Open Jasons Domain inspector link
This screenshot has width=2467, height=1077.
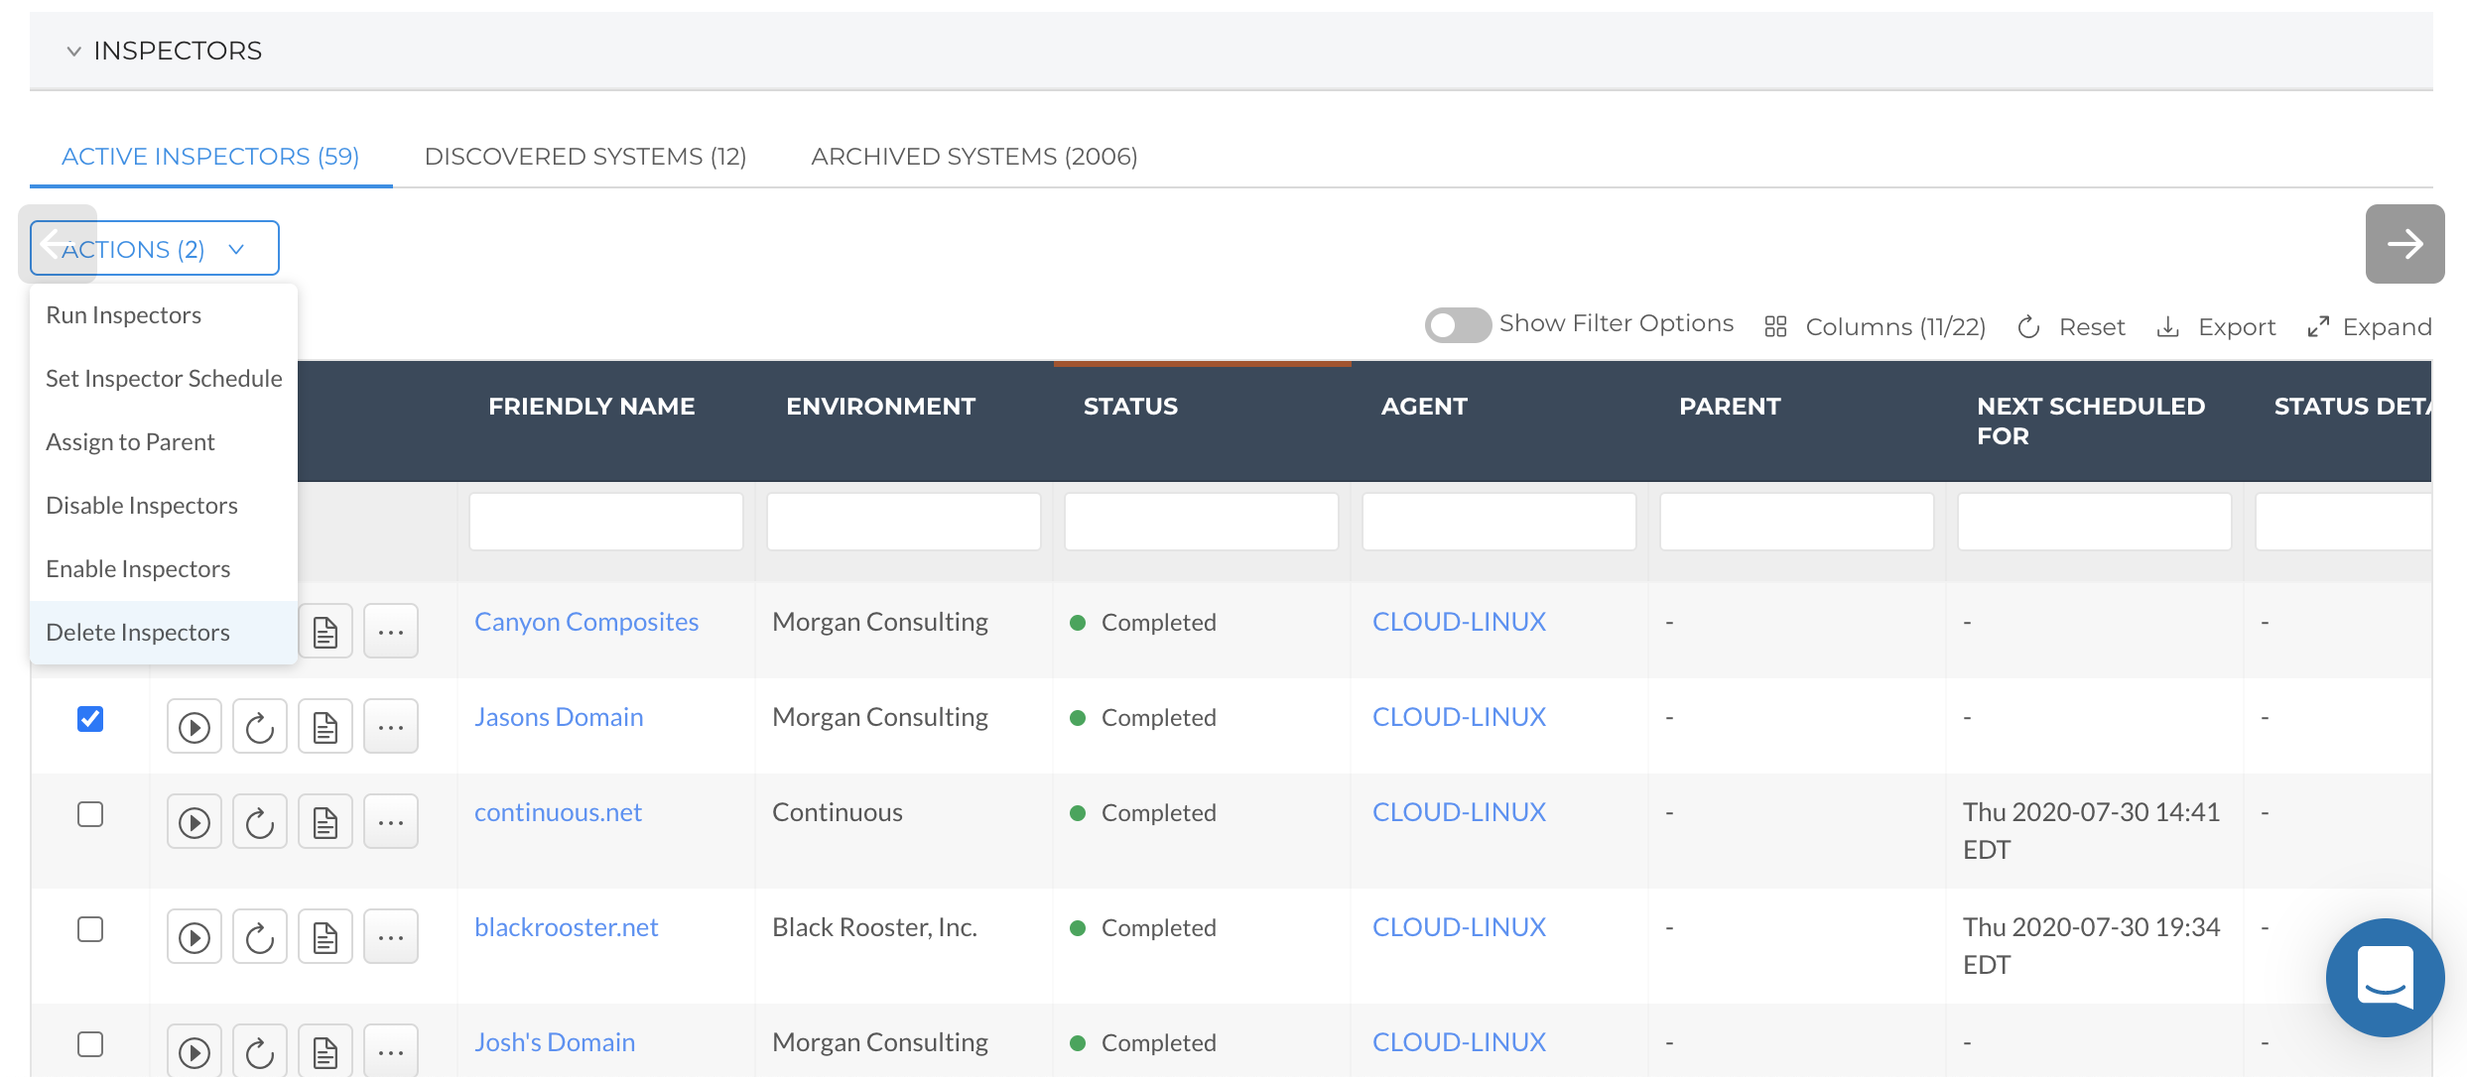(559, 717)
